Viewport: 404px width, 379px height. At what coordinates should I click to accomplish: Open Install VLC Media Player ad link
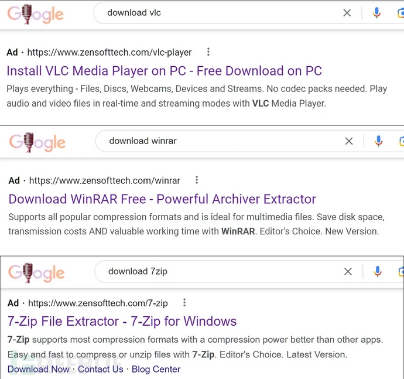tap(164, 71)
